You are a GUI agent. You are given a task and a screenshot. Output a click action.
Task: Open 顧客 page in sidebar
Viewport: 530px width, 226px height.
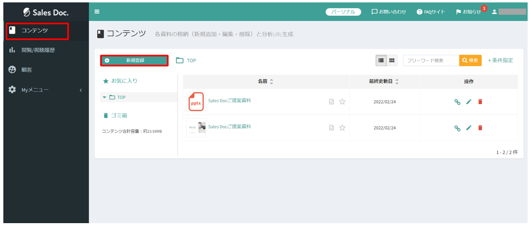[27, 69]
